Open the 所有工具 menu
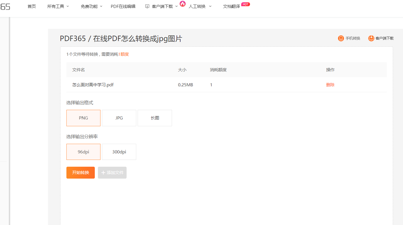 (56, 6)
